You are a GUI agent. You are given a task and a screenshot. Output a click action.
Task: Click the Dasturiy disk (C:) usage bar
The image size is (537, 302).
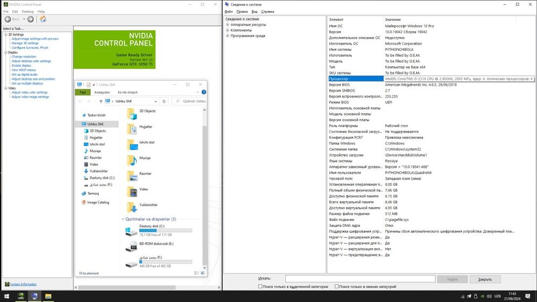pos(166,231)
